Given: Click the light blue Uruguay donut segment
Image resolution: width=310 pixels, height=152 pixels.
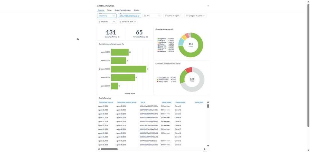Looking at the screenshot, I should 181,42.
